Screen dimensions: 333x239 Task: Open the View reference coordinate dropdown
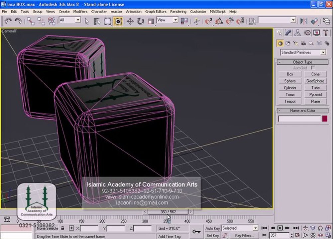coord(175,20)
